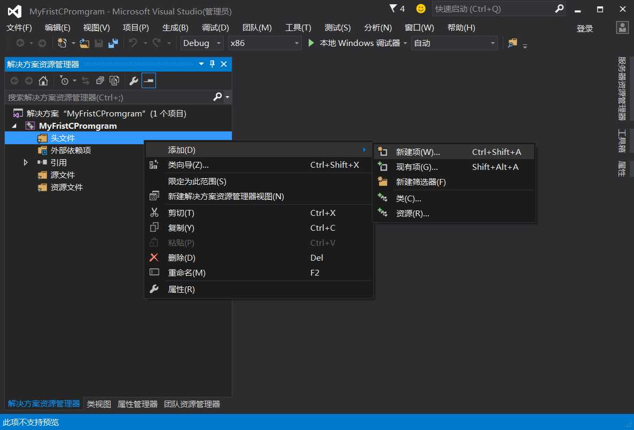Image resolution: width=634 pixels, height=430 pixels.
Task: Choose 类向导(Z)... from context menu
Action: pyautogui.click(x=259, y=165)
